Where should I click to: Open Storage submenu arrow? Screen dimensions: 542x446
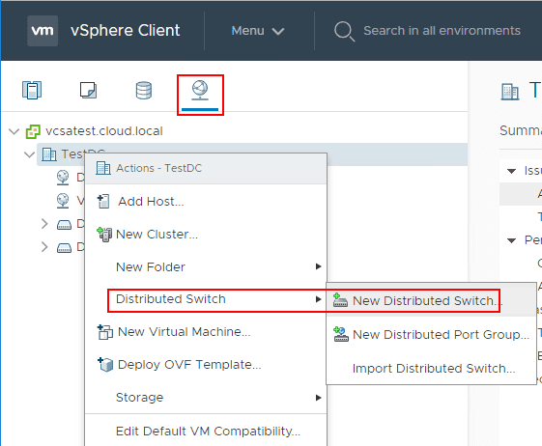[319, 398]
